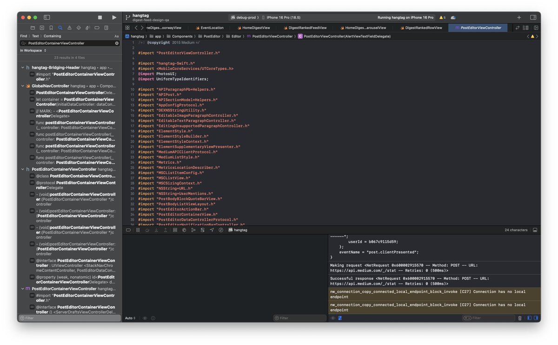The image size is (558, 345).
Task: Clear the search field text
Action: (117, 43)
